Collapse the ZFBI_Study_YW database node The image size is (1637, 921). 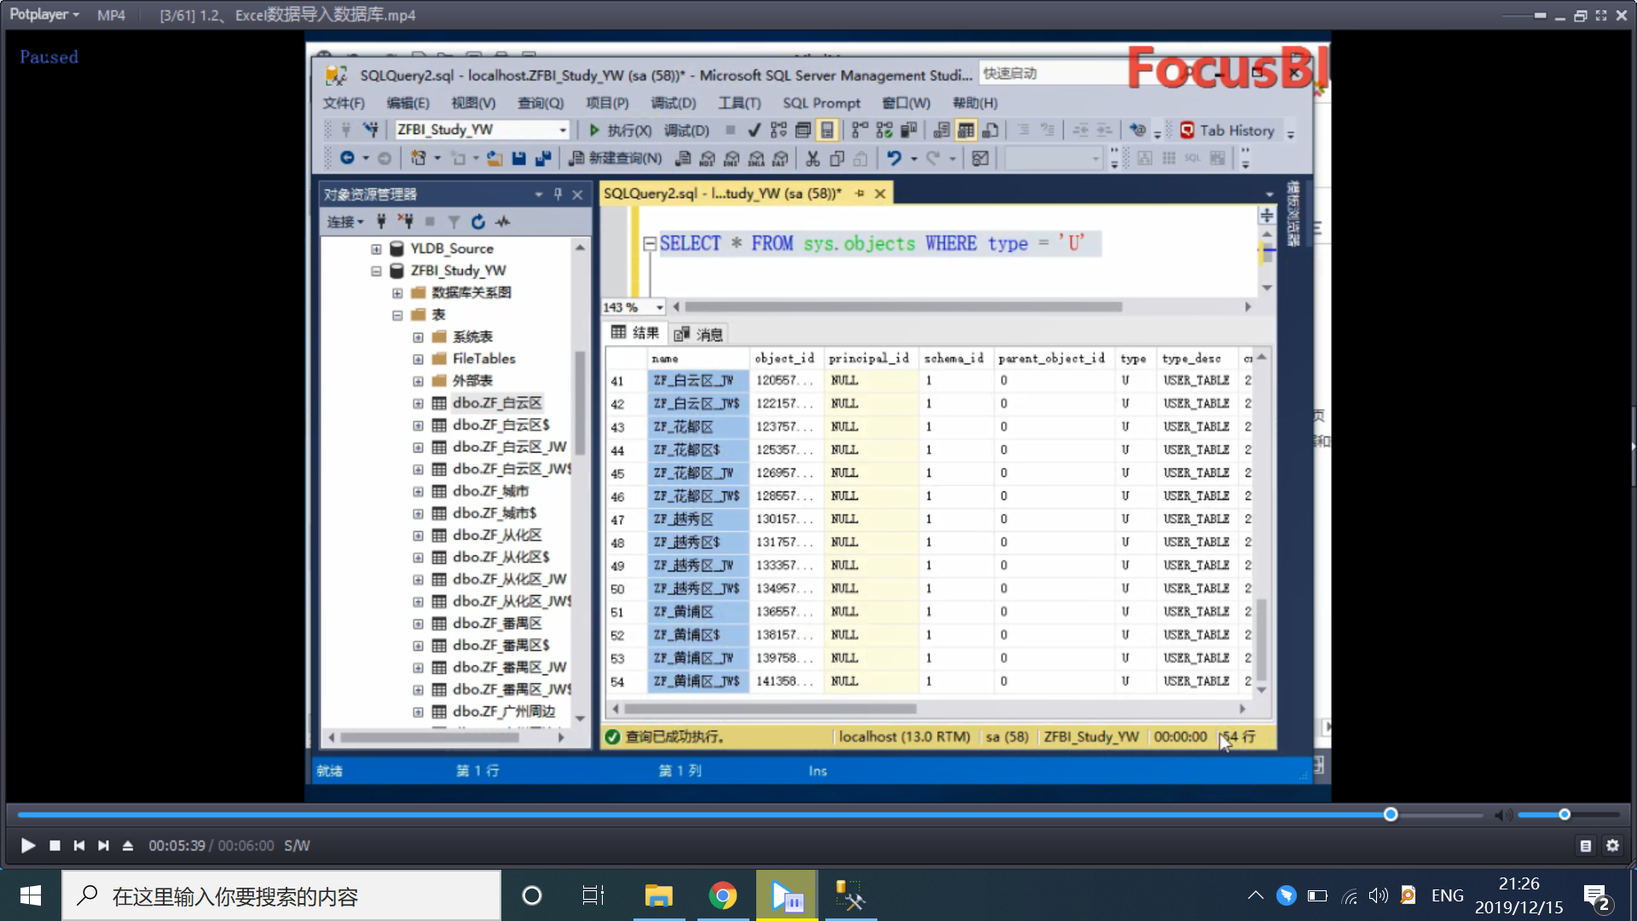[376, 271]
